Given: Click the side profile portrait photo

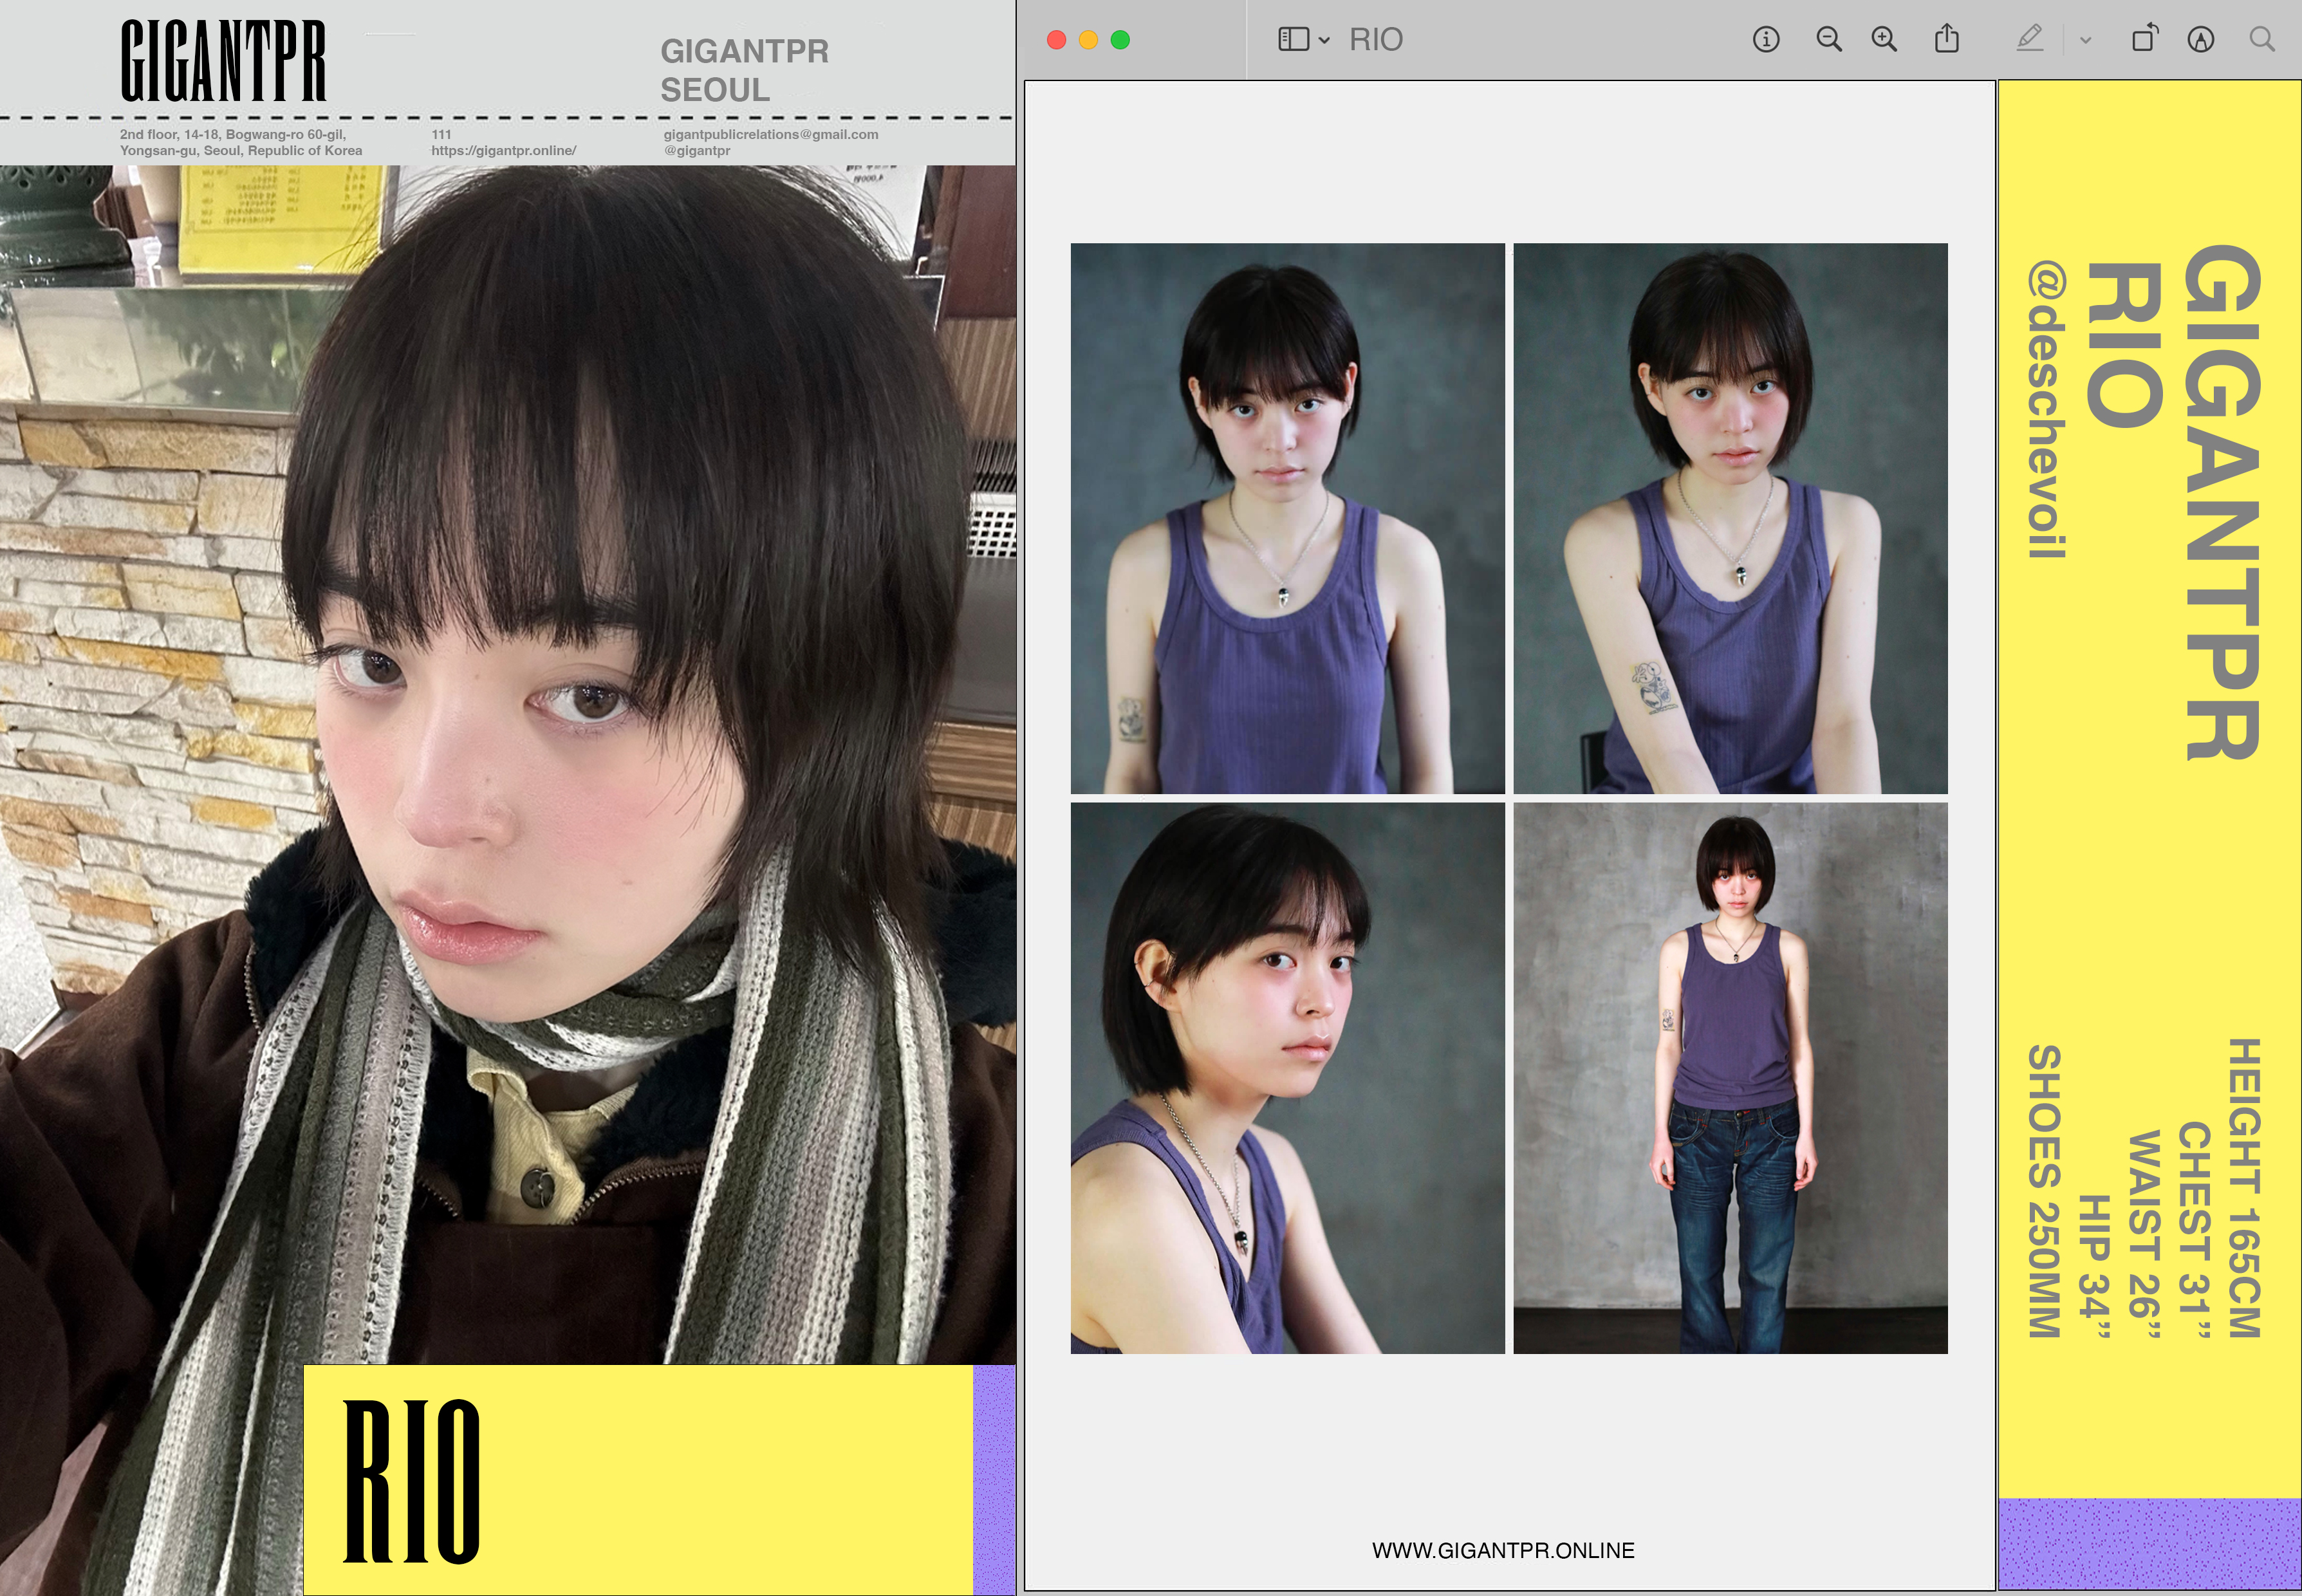Looking at the screenshot, I should [1287, 1078].
